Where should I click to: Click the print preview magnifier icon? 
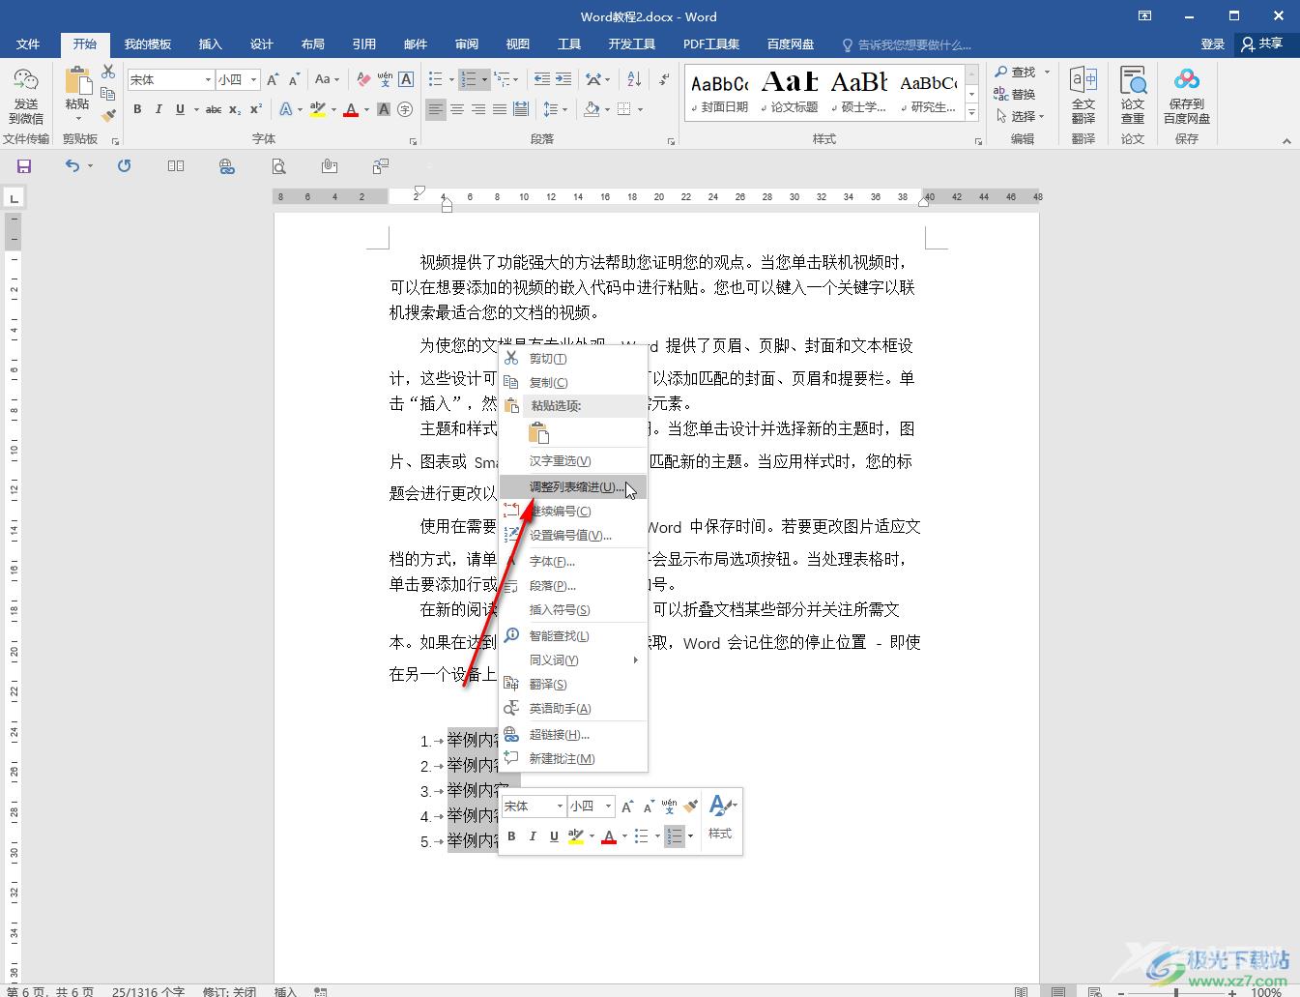[x=278, y=166]
